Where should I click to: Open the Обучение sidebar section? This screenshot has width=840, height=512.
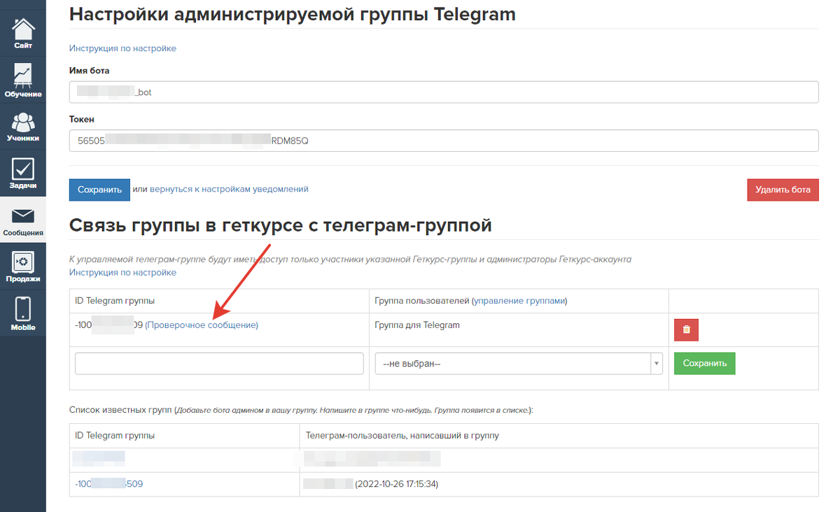tap(23, 80)
